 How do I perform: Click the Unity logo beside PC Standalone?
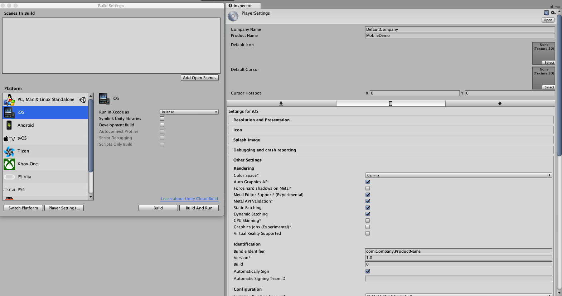click(82, 100)
